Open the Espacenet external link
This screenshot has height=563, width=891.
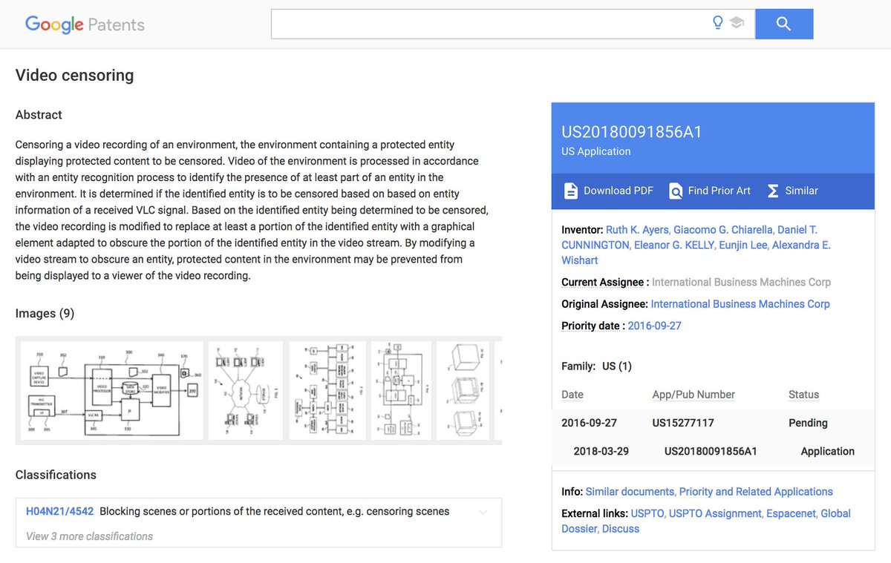click(x=792, y=513)
